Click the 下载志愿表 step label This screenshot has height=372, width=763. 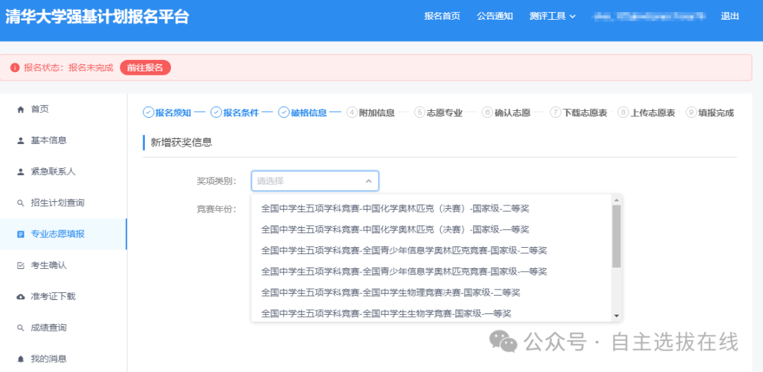[585, 113]
